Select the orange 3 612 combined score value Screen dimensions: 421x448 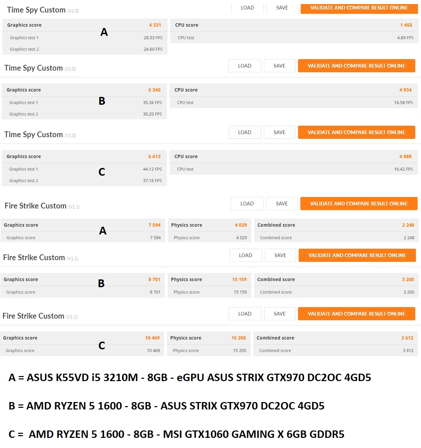(407, 338)
